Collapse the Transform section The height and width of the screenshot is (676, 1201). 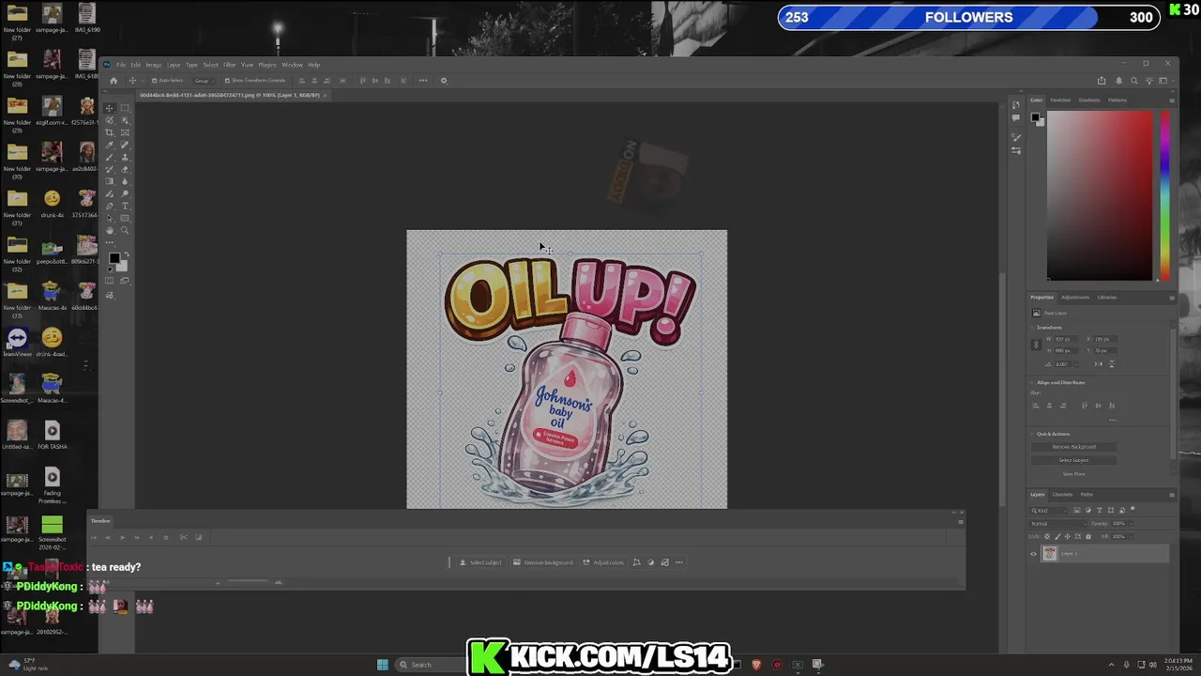[x=1031, y=328]
